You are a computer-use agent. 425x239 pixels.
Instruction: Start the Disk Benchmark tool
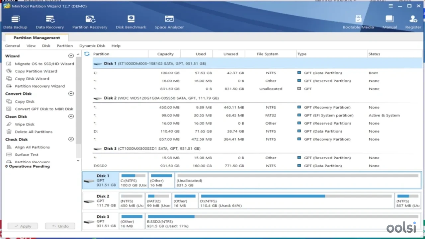131,22
